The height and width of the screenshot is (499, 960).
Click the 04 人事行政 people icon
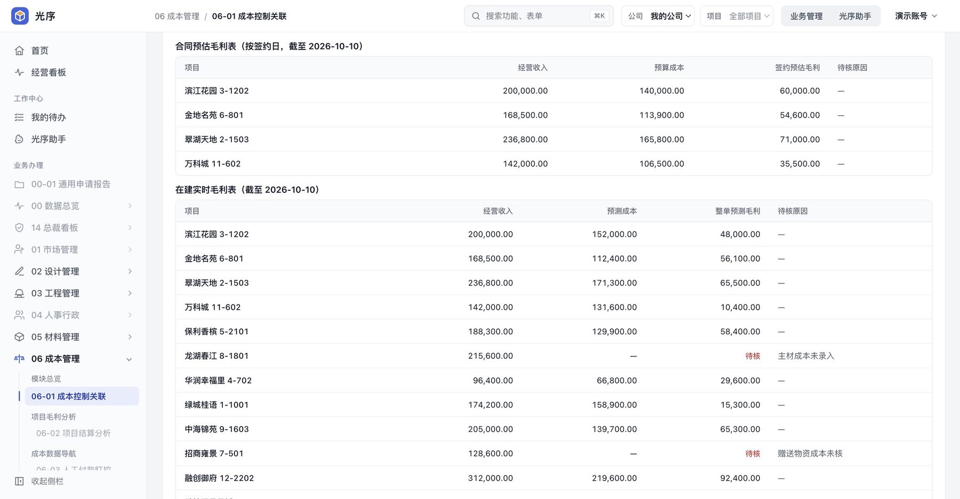tap(19, 315)
